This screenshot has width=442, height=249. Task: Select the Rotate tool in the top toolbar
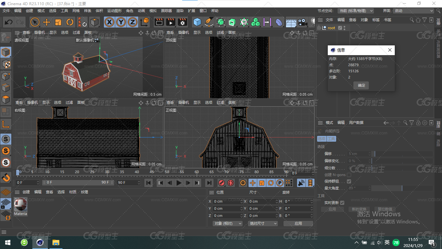coord(70,22)
